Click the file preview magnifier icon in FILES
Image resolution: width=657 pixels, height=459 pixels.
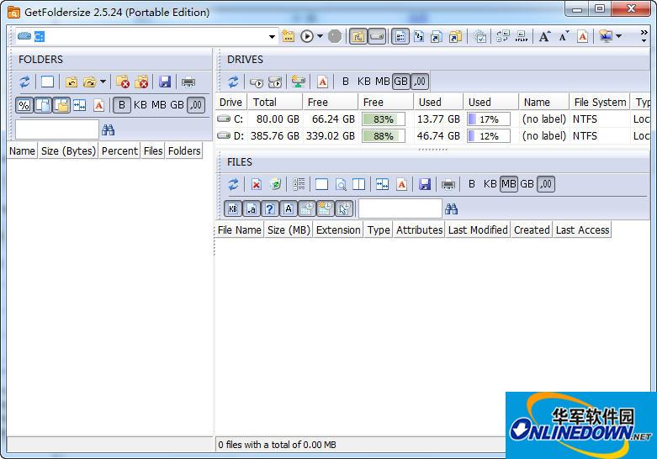point(341,184)
